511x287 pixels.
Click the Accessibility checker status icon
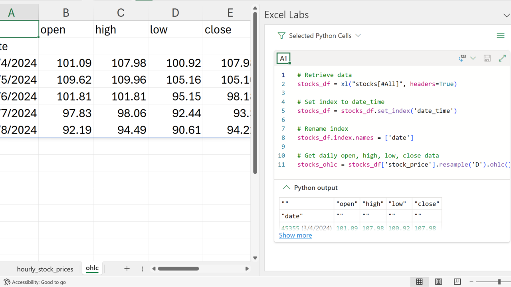click(x=7, y=282)
